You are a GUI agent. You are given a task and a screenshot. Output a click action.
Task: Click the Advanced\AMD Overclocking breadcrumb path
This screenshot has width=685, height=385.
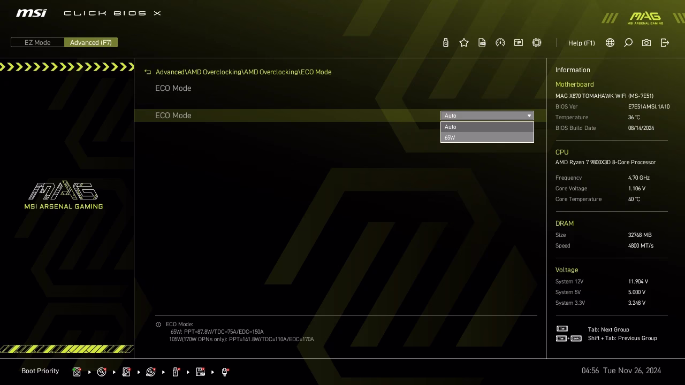(x=243, y=72)
